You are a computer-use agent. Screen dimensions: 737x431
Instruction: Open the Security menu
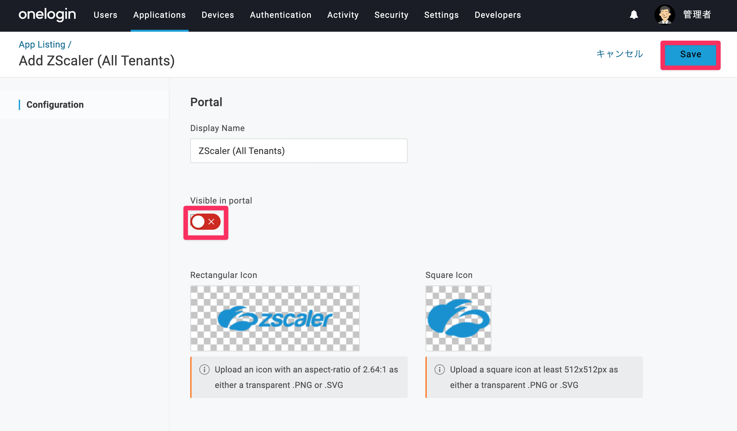point(391,15)
